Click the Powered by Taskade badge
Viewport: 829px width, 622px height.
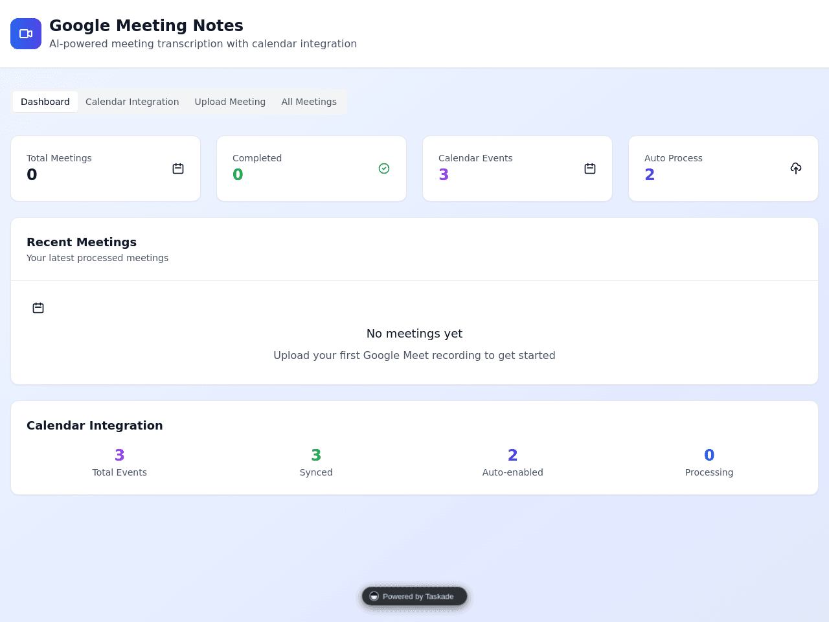[414, 596]
